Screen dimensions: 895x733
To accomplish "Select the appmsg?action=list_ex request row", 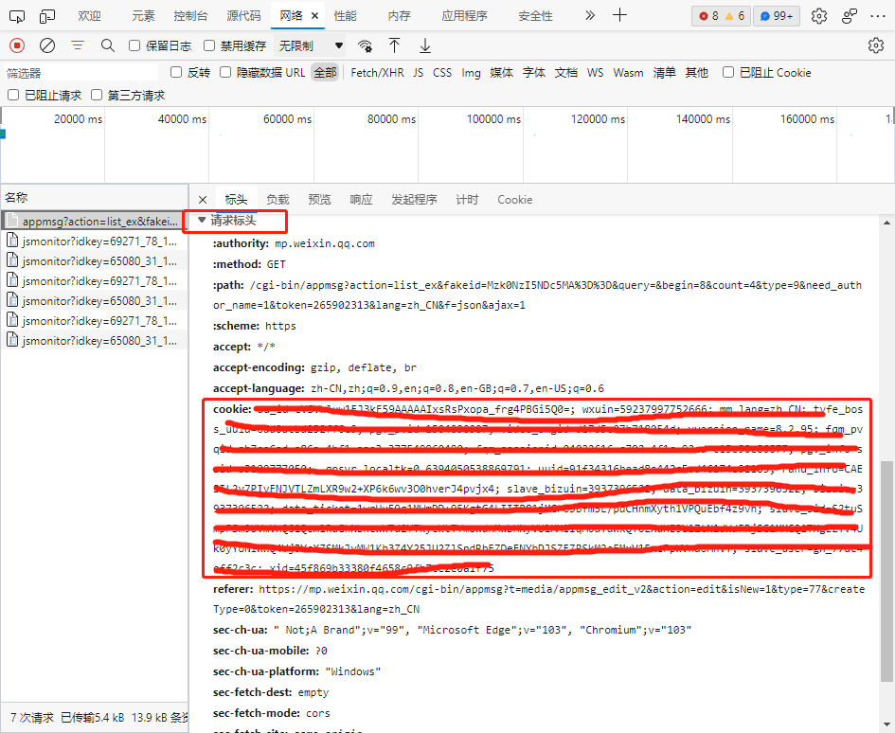I will click(x=94, y=221).
